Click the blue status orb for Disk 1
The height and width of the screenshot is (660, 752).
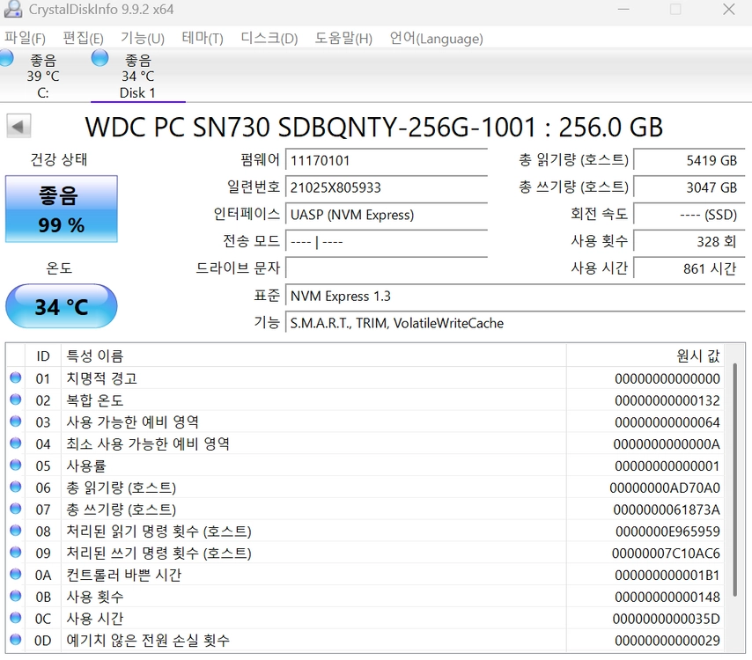pos(100,58)
